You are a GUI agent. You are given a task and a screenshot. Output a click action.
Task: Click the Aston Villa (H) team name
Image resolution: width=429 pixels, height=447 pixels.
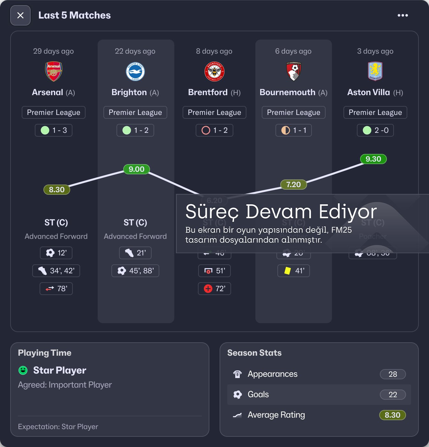click(x=375, y=92)
